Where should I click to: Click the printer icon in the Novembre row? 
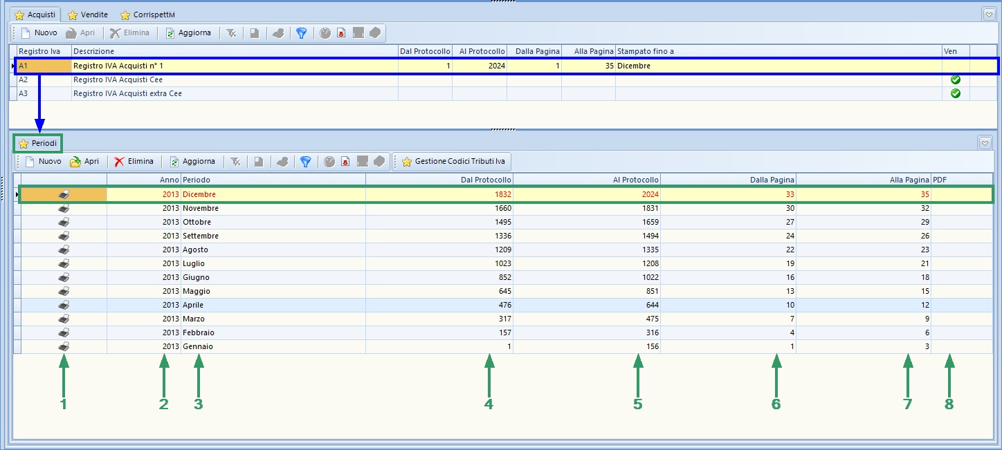pos(64,208)
